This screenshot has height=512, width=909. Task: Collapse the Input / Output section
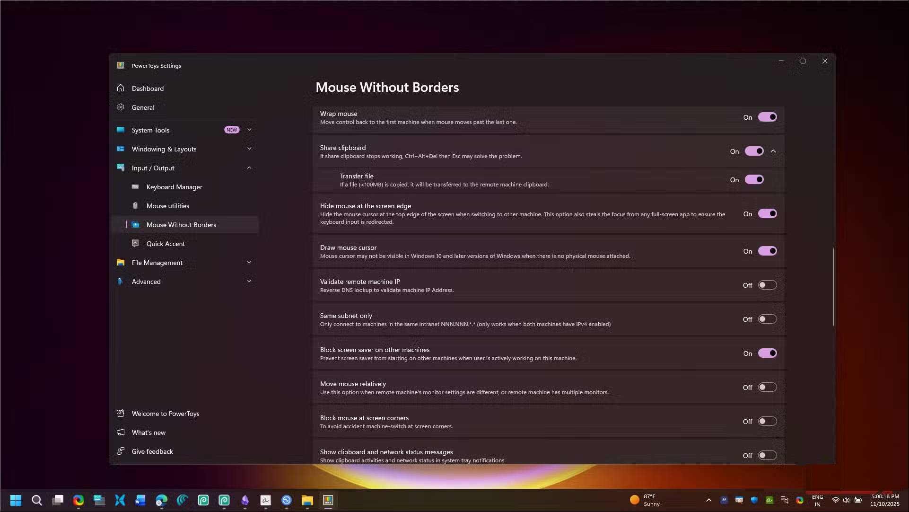coord(249,168)
